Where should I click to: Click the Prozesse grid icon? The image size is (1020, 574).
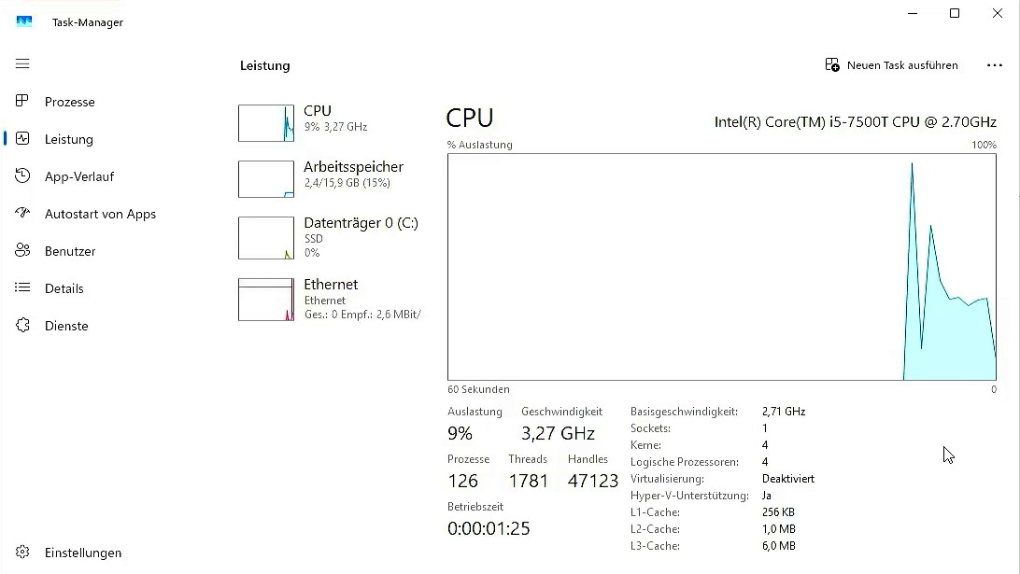(x=23, y=102)
